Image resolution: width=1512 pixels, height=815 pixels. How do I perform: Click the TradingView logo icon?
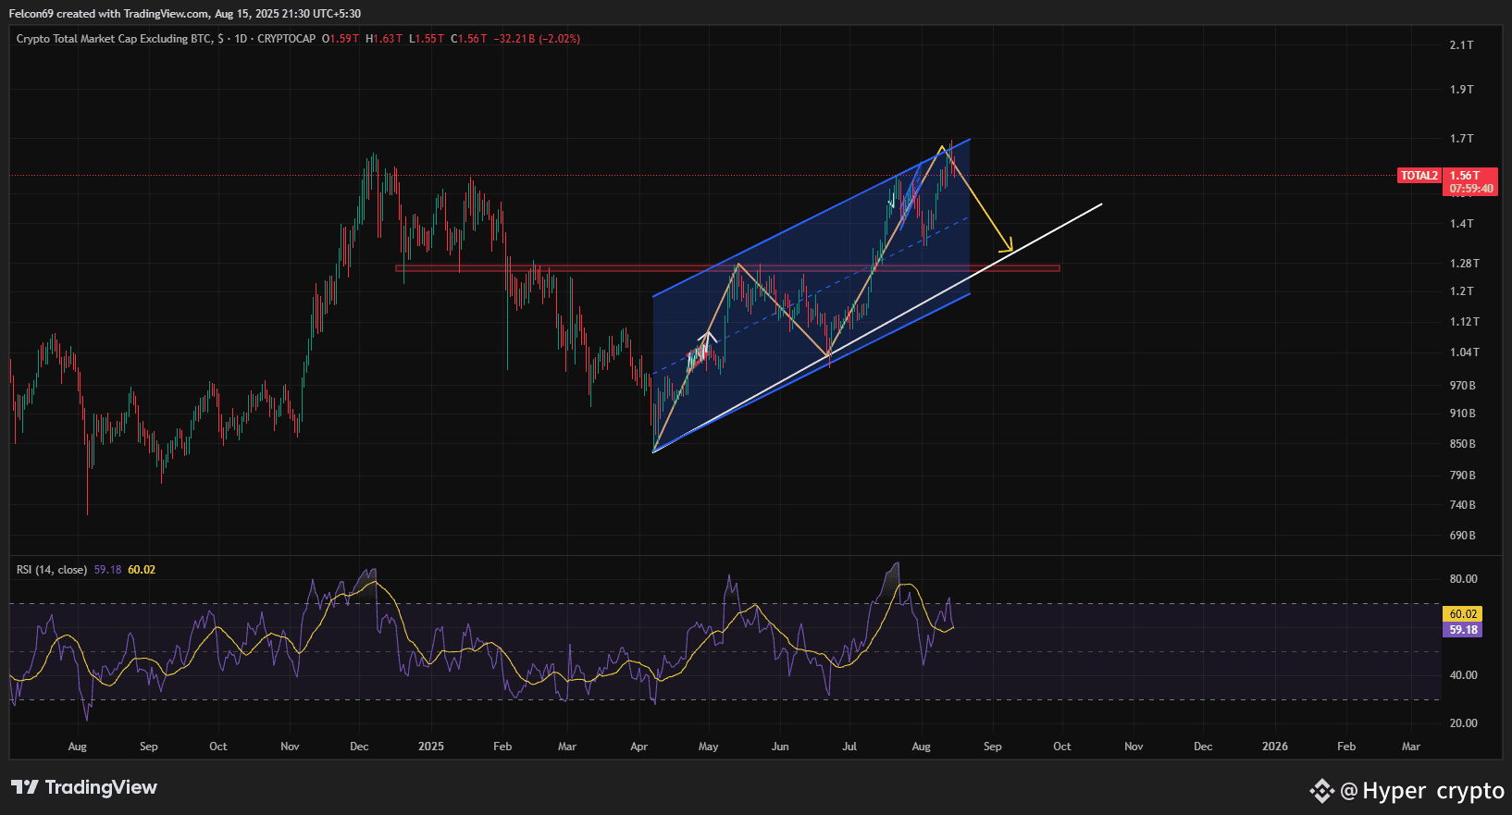coord(25,787)
